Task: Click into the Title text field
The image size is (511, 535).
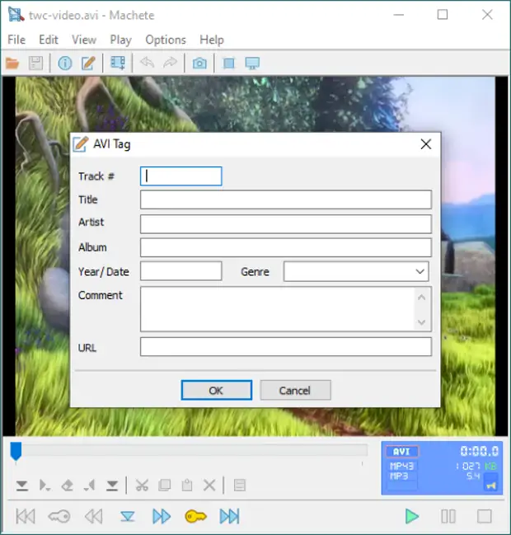Action: [285, 199]
